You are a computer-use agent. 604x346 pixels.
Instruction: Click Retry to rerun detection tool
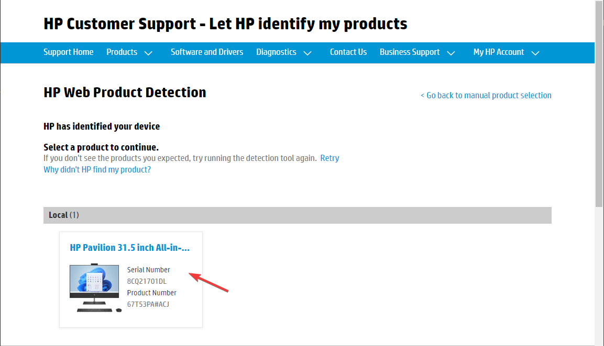(330, 158)
